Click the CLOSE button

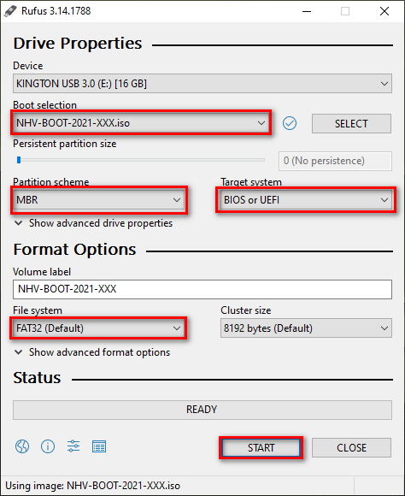[x=351, y=447]
